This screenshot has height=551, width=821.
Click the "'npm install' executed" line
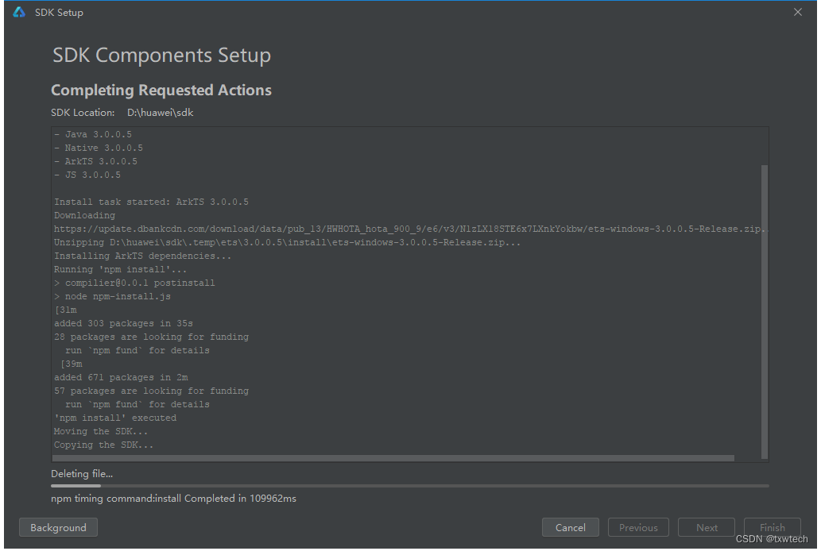coord(115,418)
